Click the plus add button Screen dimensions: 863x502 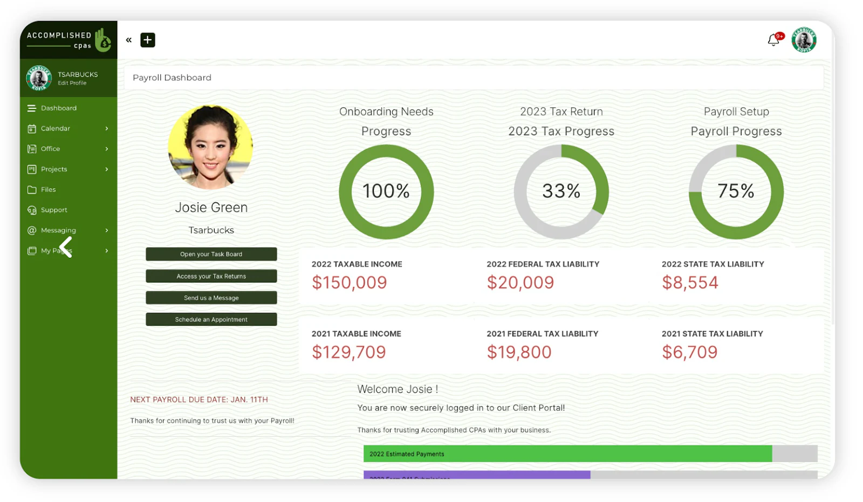148,40
